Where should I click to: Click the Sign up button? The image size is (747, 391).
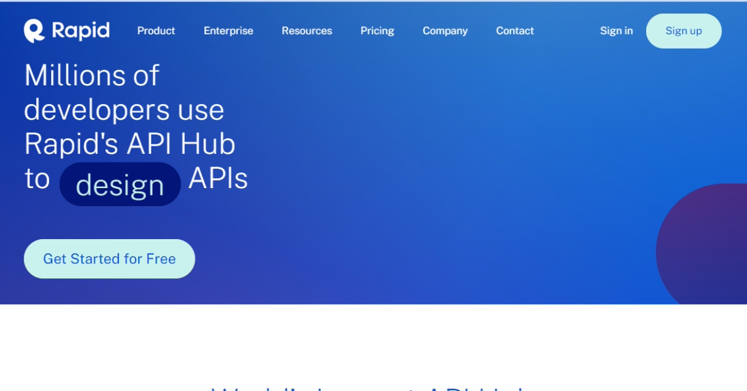tap(683, 31)
